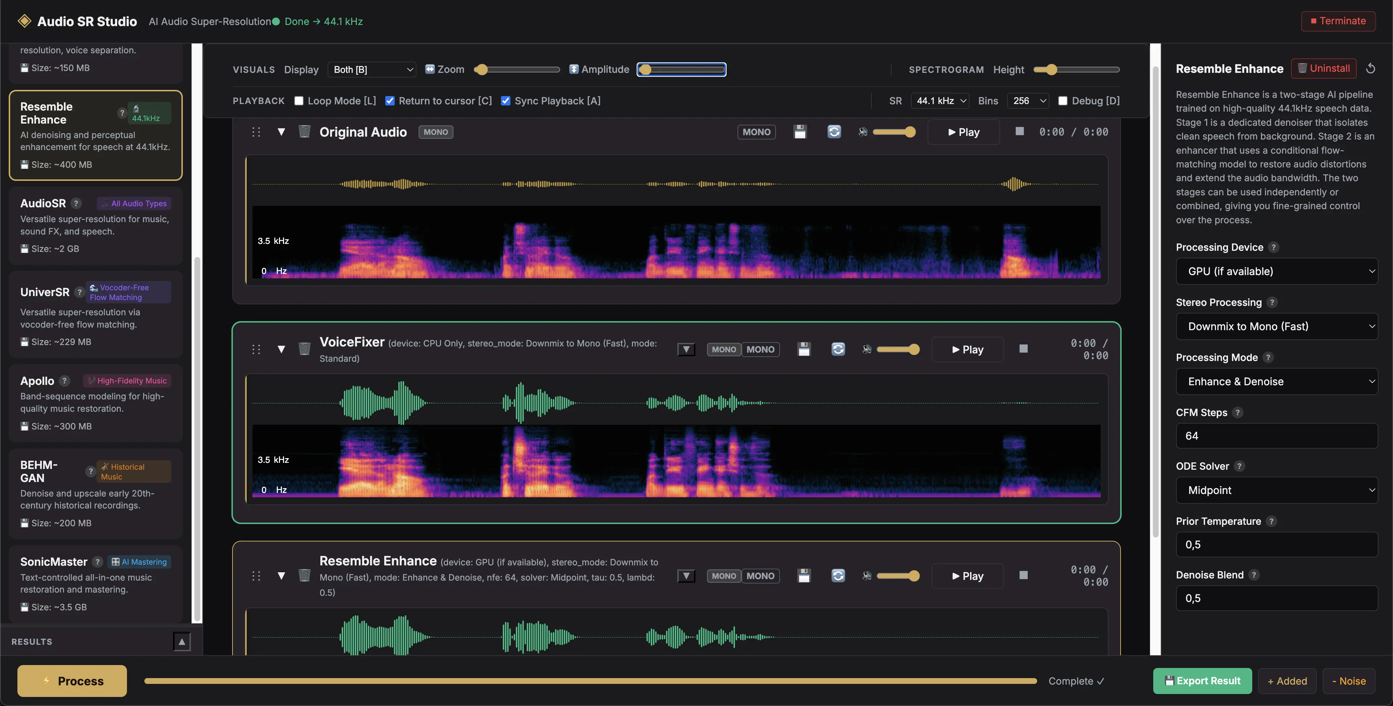
Task: Select the Apollo model card
Action: click(96, 403)
